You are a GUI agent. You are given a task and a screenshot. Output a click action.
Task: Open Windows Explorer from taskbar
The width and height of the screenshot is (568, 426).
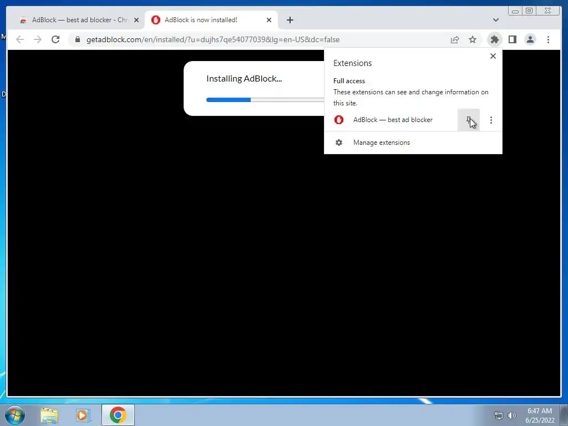coord(49,415)
